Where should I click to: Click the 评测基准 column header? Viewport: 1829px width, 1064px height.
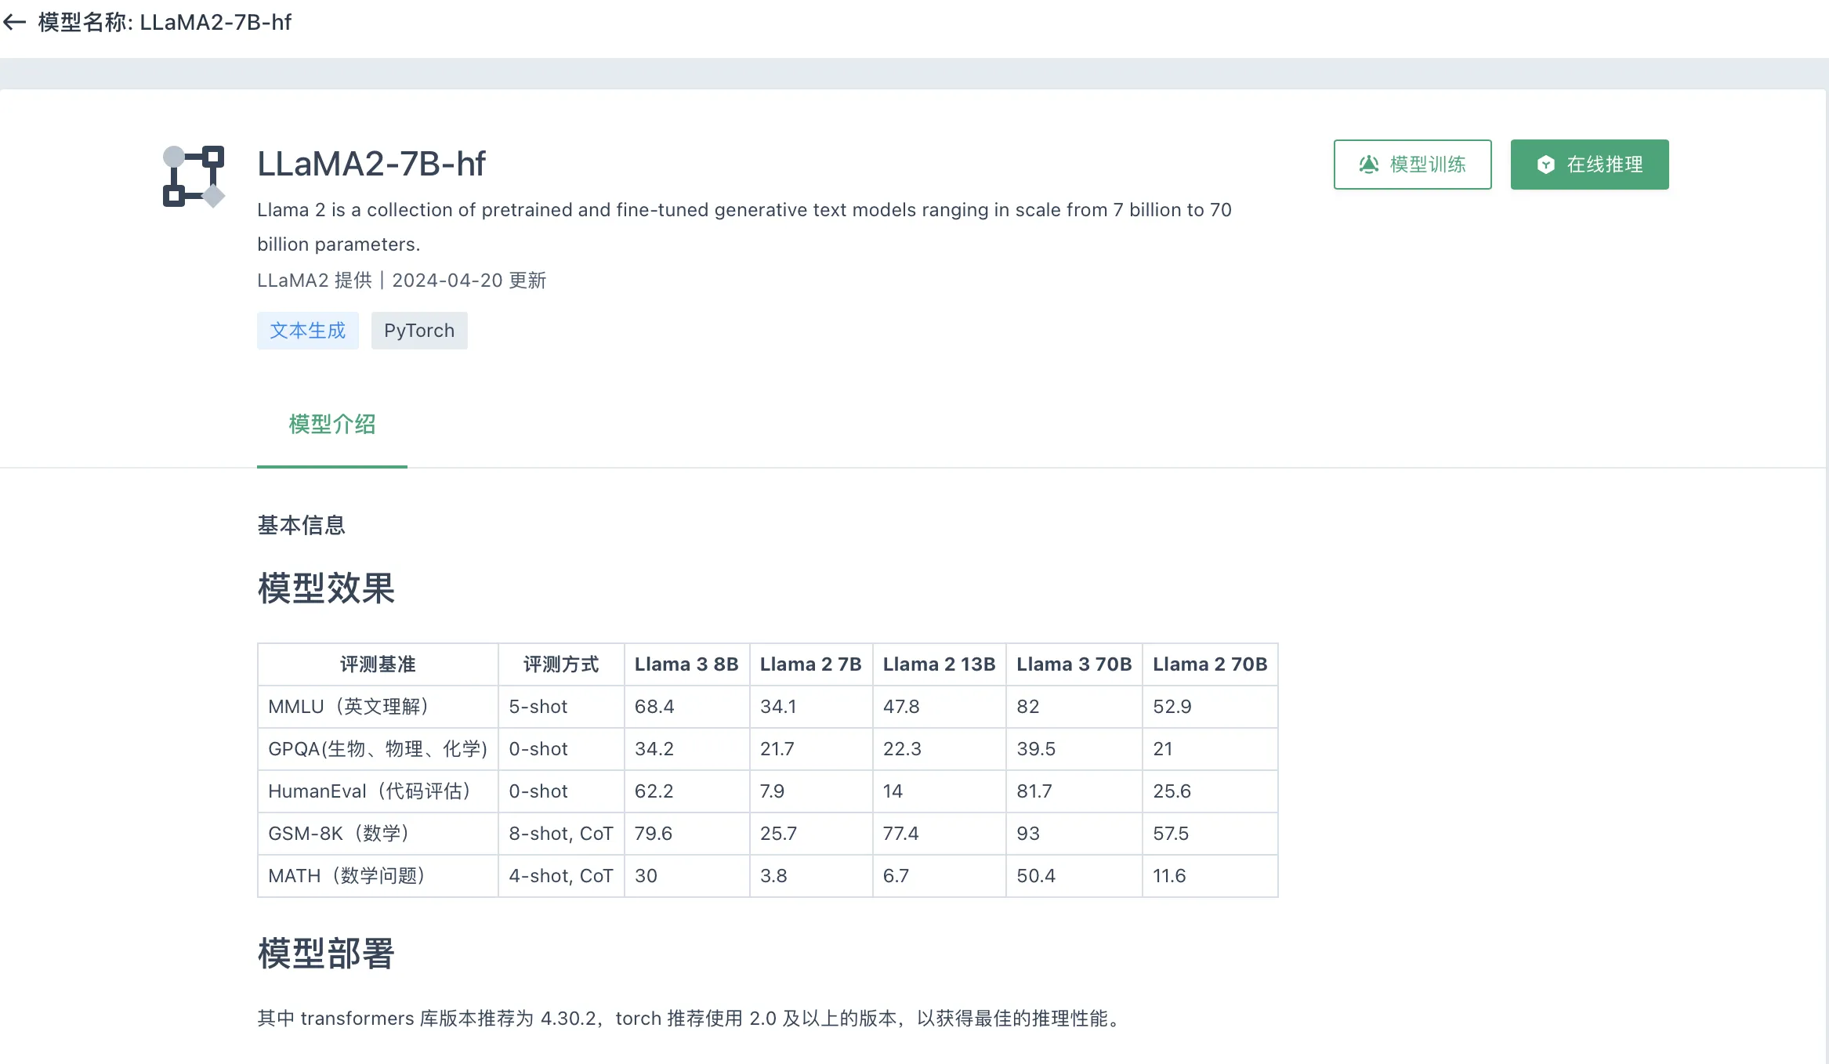tap(378, 664)
